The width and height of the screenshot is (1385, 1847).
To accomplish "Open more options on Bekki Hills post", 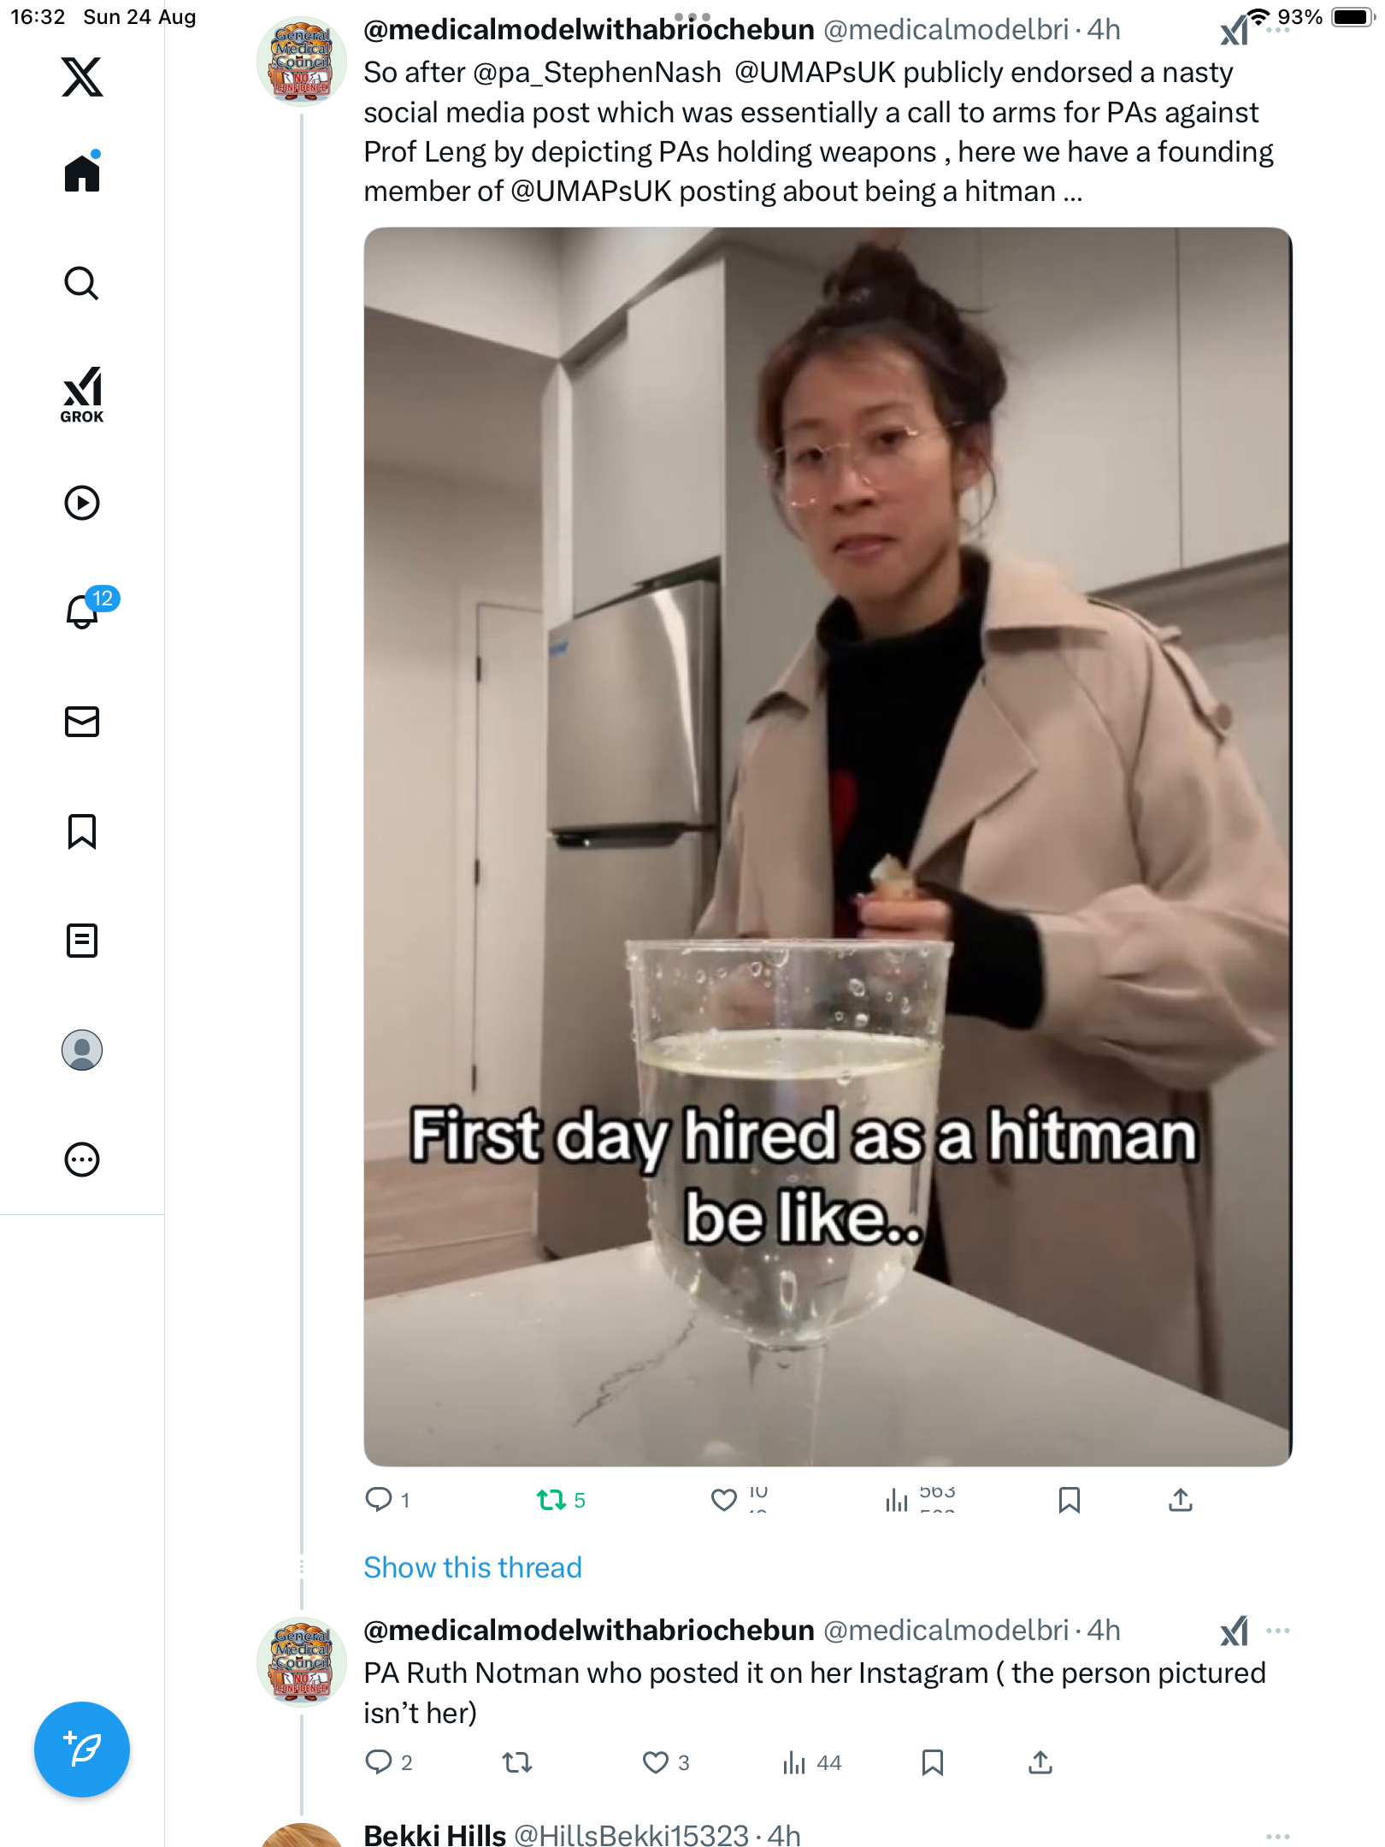I will 1277,1836.
